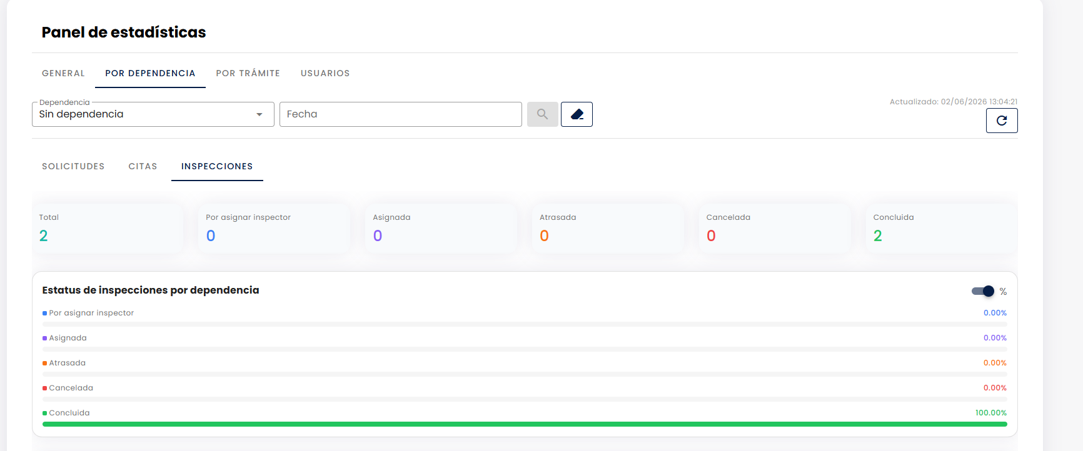Select the INSPECCIONES sub-tab
This screenshot has width=1083, height=451.
(217, 166)
